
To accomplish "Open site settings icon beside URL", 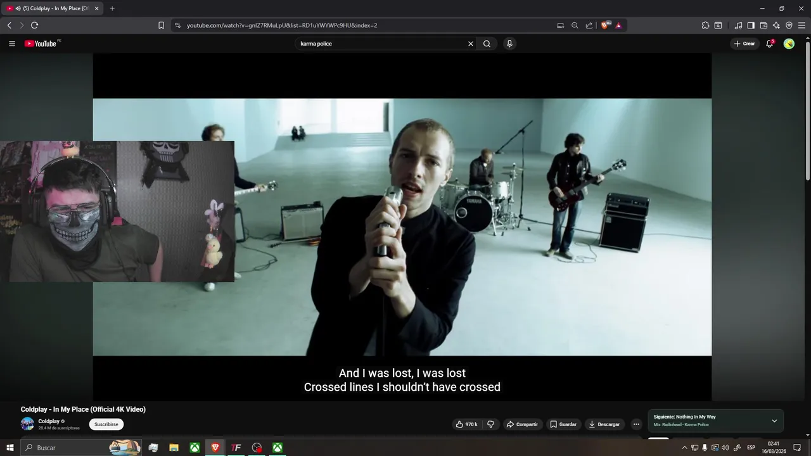I will 177,25.
